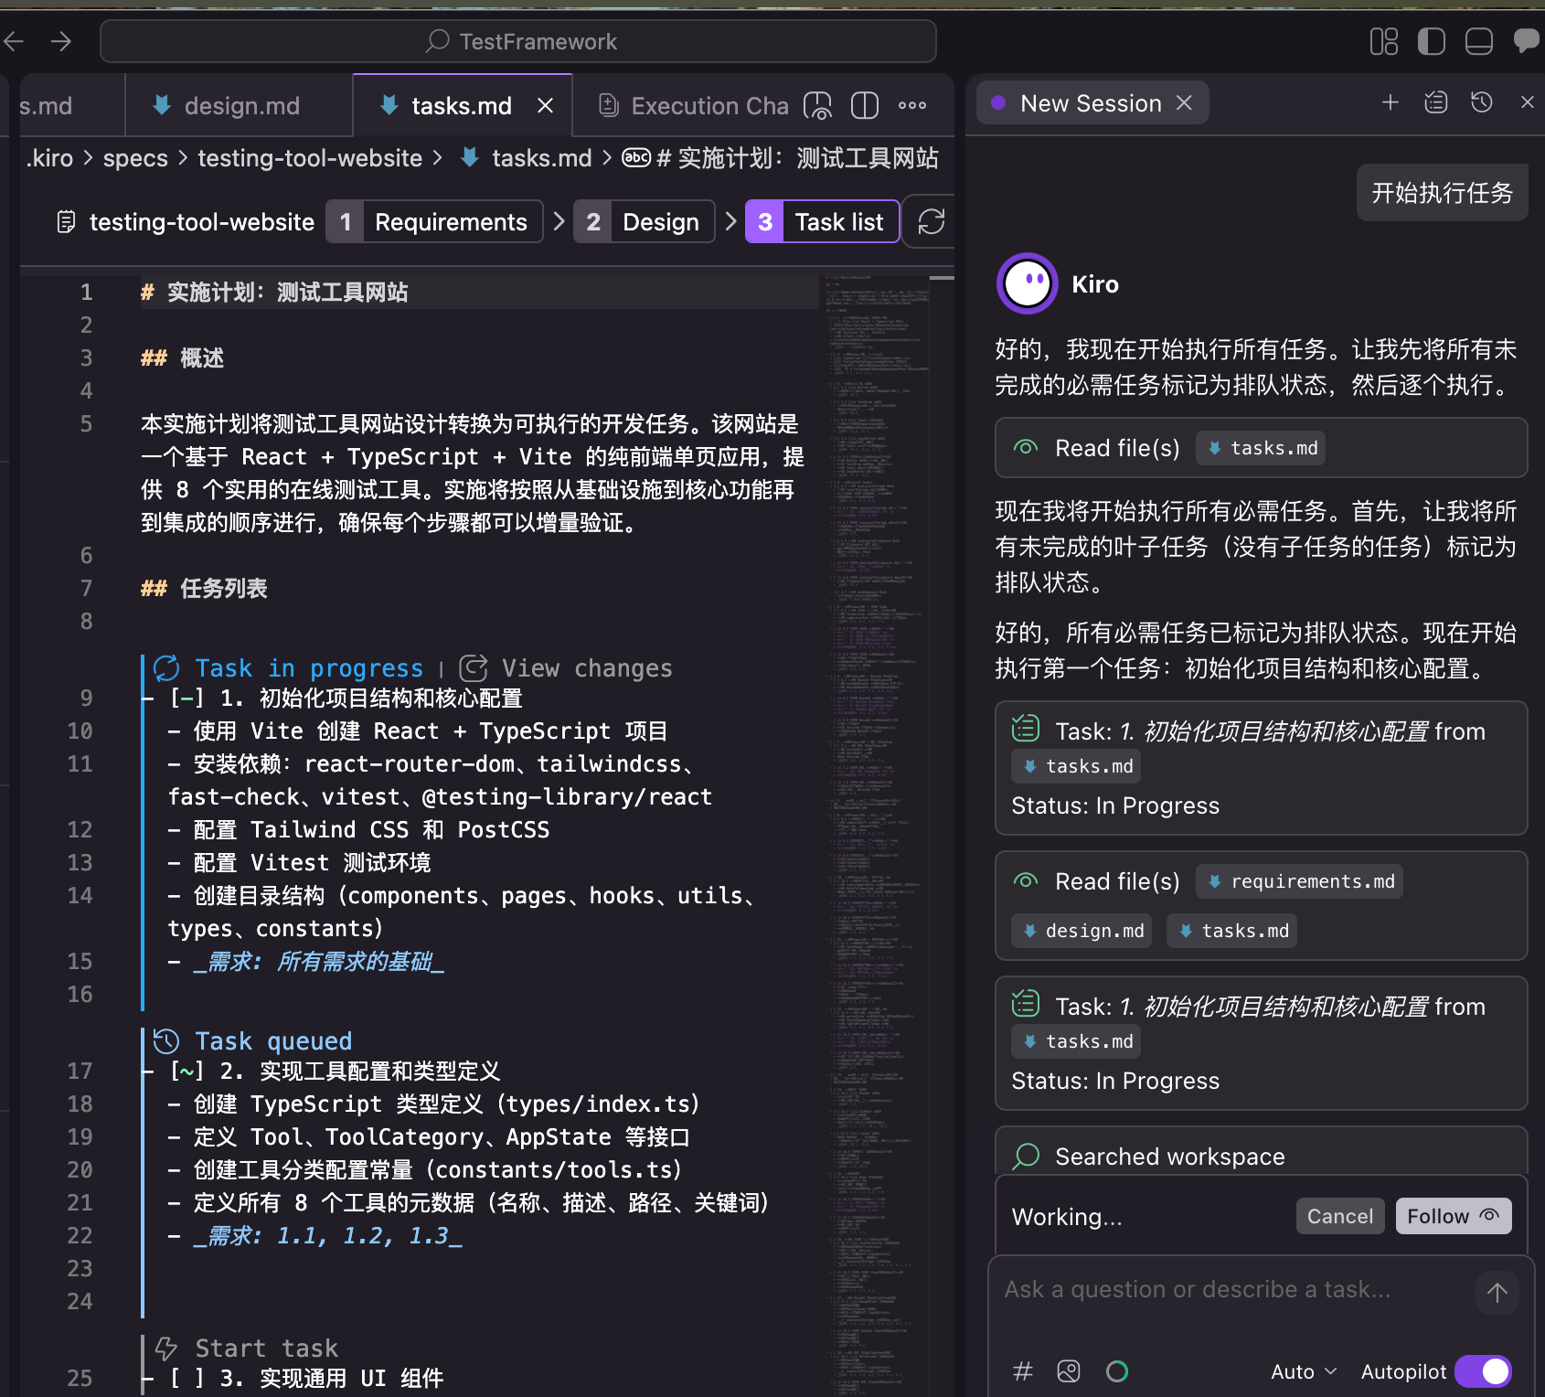The height and width of the screenshot is (1397, 1545).
Task: Open the Auto mode dropdown
Action: (1303, 1370)
